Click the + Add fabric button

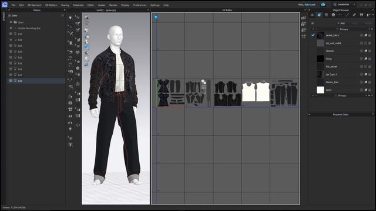pyautogui.click(x=341, y=23)
